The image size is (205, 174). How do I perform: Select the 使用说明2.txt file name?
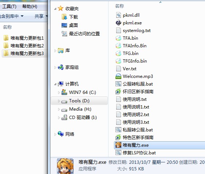pyautogui.click(x=136, y=115)
